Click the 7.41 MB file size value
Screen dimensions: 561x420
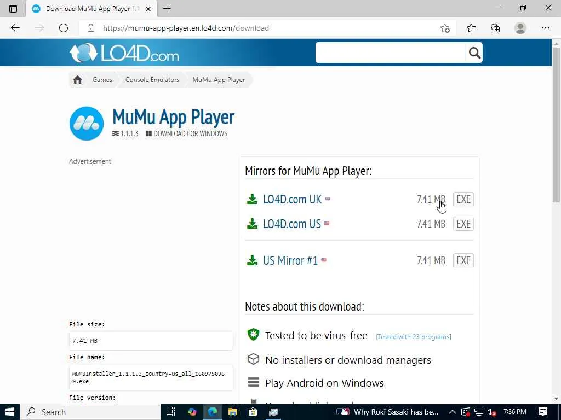pyautogui.click(x=85, y=341)
